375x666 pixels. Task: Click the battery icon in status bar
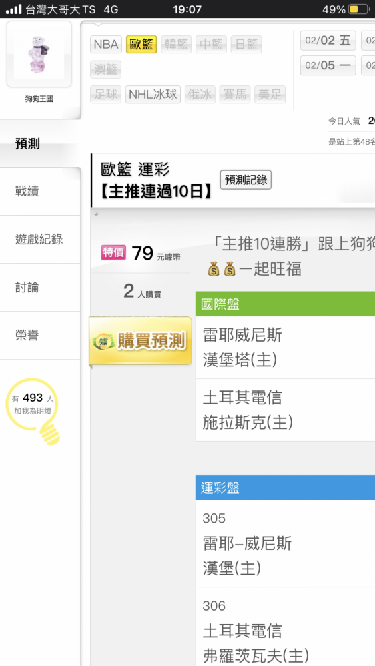pyautogui.click(x=359, y=9)
